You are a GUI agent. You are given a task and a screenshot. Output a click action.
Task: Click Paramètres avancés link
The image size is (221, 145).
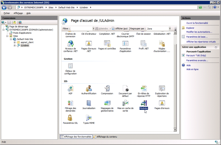[197, 60]
